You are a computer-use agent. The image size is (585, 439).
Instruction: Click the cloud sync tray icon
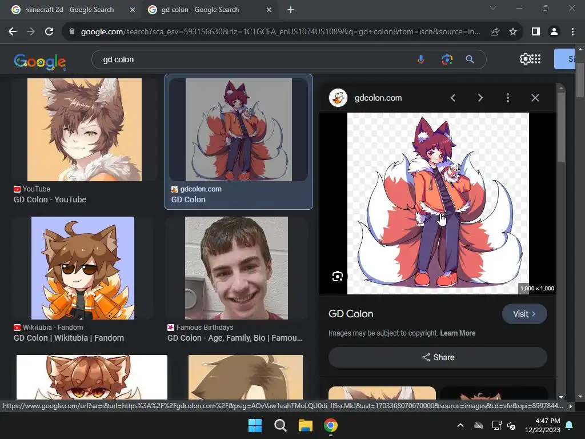click(479, 425)
